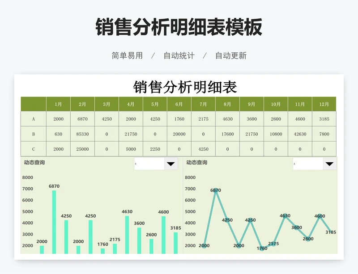This screenshot has width=358, height=274.
Task: Click the bar labeled 4630
Action: (127, 235)
